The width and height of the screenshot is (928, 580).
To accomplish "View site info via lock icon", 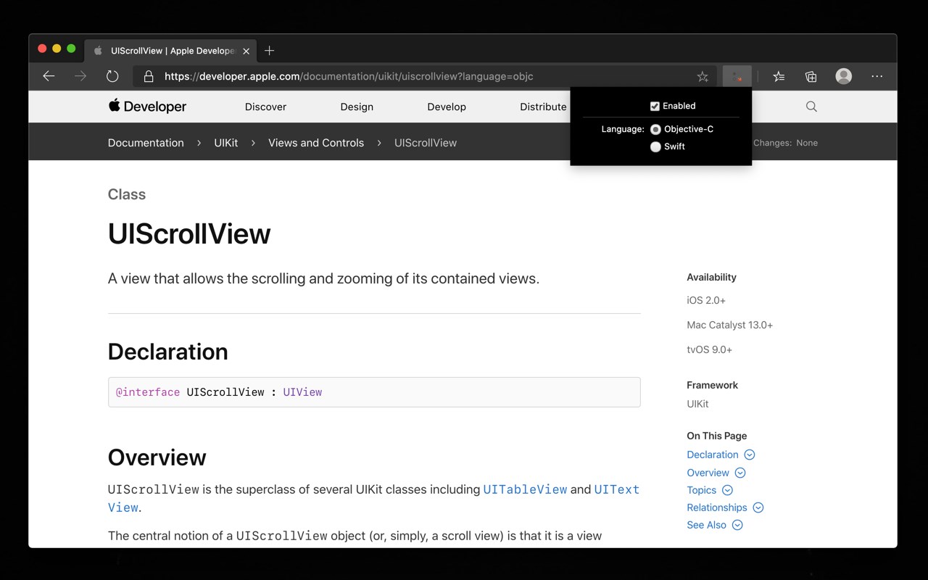I will 149,76.
